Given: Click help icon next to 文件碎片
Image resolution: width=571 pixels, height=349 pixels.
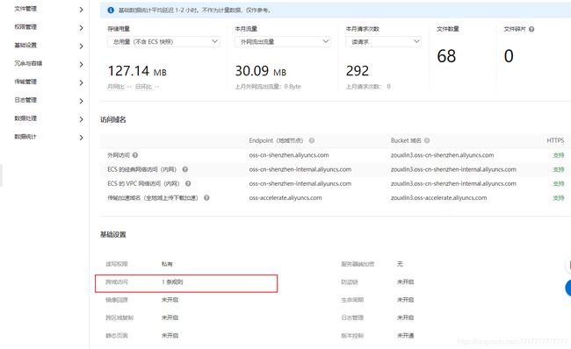Looking at the screenshot, I should tap(531, 29).
